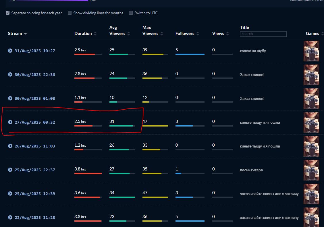The image size is (324, 227).
Task: Uncheck Separate coloring for each year
Action: [8, 13]
